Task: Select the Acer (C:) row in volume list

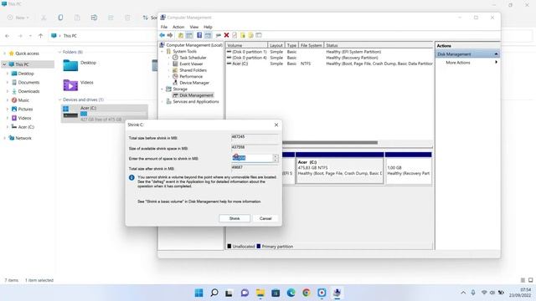Action: [329, 64]
